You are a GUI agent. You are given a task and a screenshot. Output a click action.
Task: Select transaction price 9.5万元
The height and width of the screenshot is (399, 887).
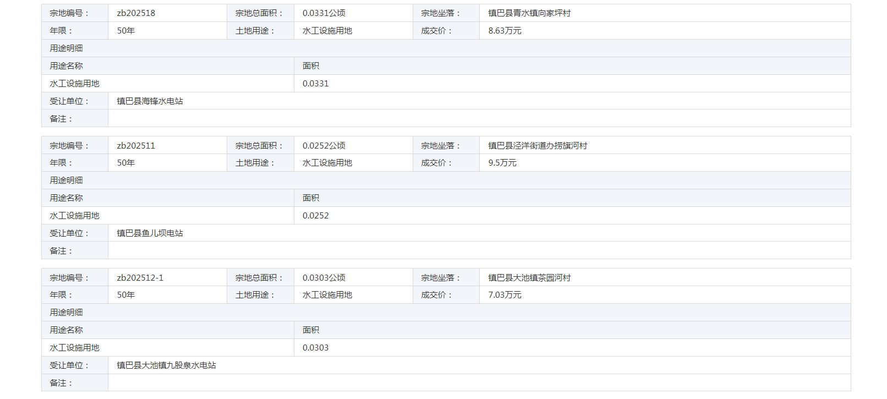pos(502,163)
